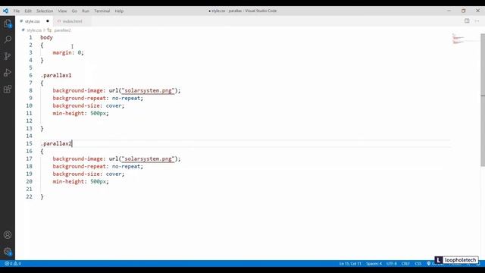Open the editor More Actions ellipsis
This screenshot has height=273, width=485.
(477, 21)
